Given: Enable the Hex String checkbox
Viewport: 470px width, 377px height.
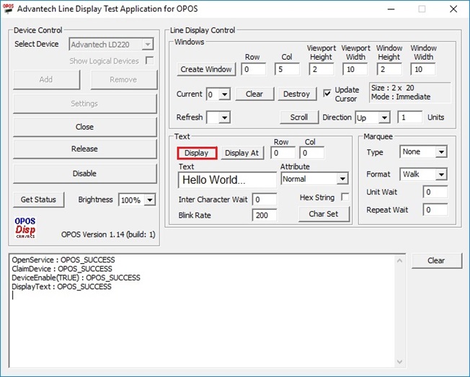Looking at the screenshot, I should [345, 198].
